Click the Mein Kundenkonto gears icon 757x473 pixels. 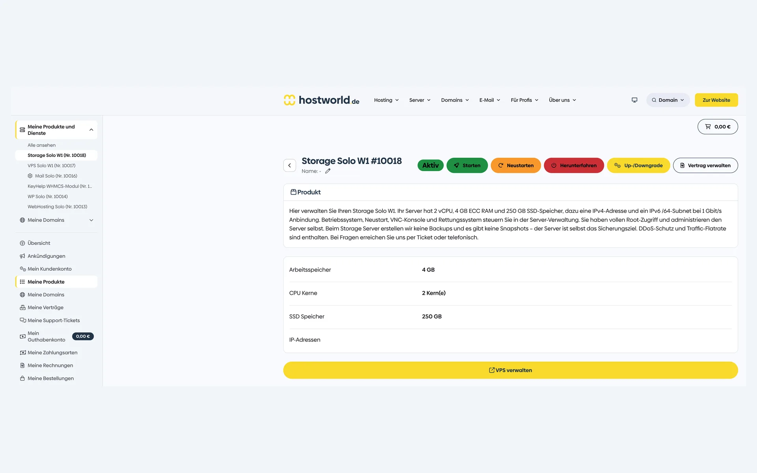click(x=23, y=269)
